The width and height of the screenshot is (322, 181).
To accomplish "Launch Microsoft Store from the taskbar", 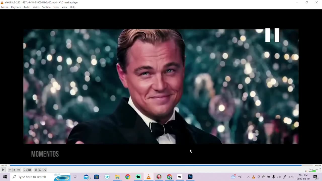I will (x=97, y=177).
